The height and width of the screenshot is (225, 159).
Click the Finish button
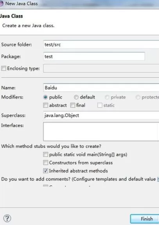pyautogui.click(x=145, y=219)
